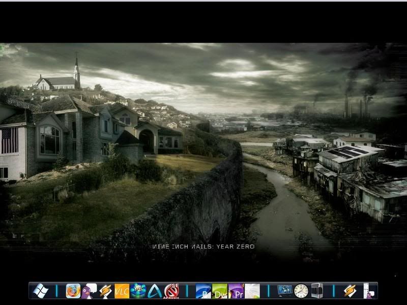The width and height of the screenshot is (407, 305).
Task: Open the blue A-shaped application icon
Action: tap(155, 291)
